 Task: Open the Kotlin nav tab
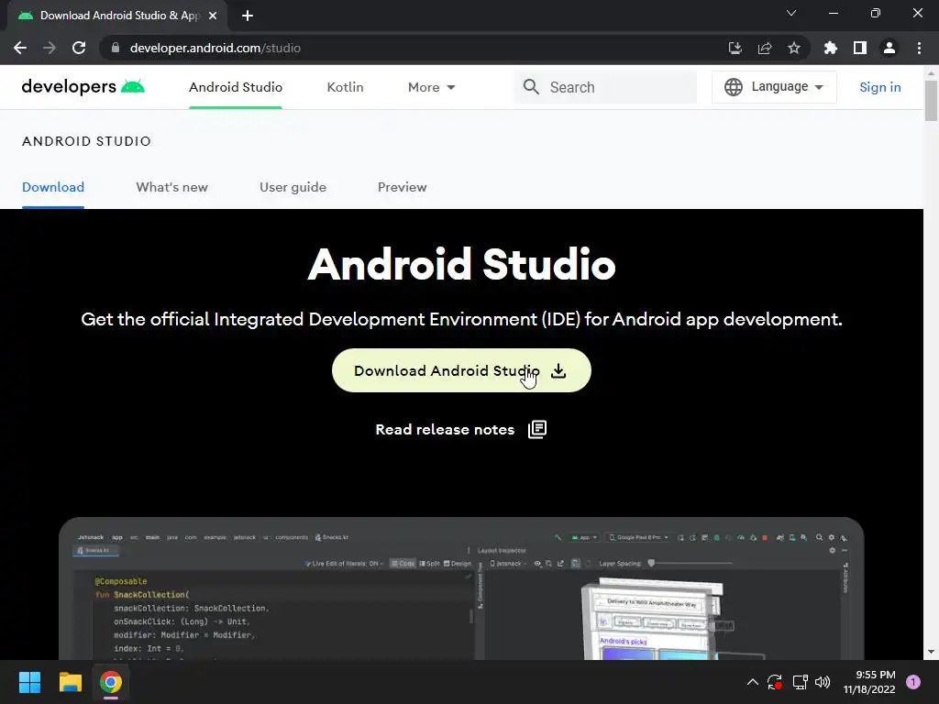(345, 87)
